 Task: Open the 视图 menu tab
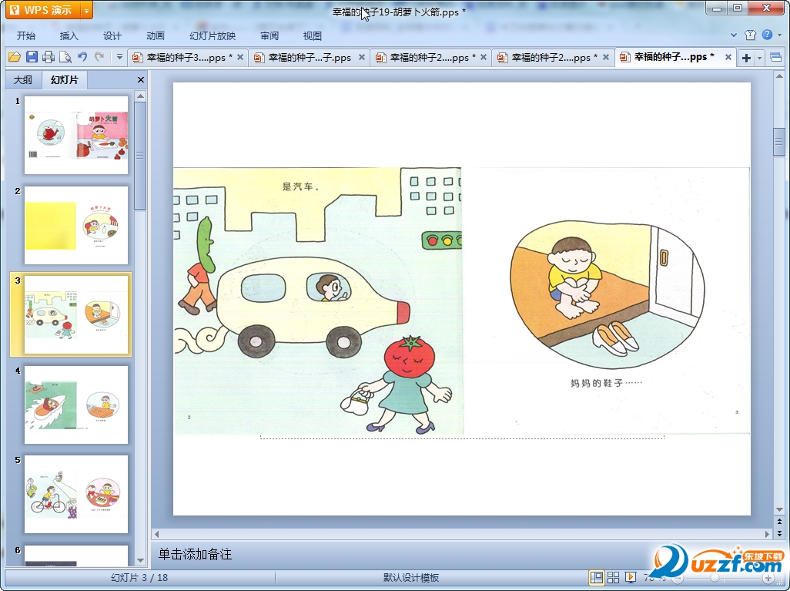pos(312,35)
